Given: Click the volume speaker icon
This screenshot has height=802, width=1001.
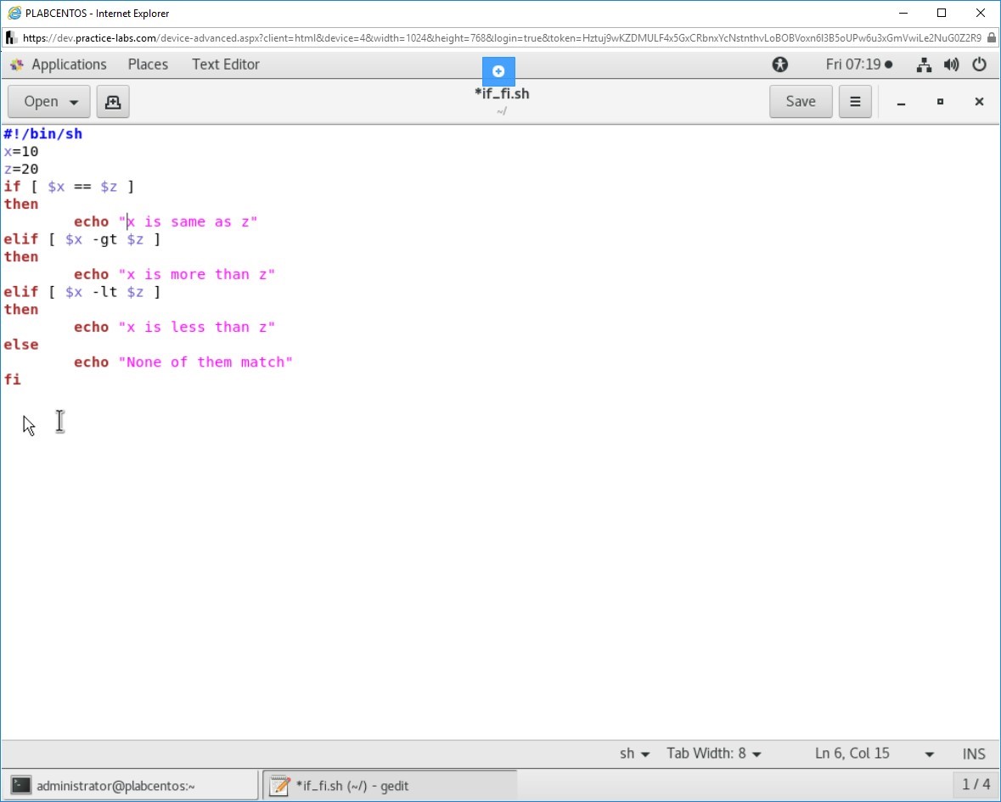Looking at the screenshot, I should pos(951,64).
